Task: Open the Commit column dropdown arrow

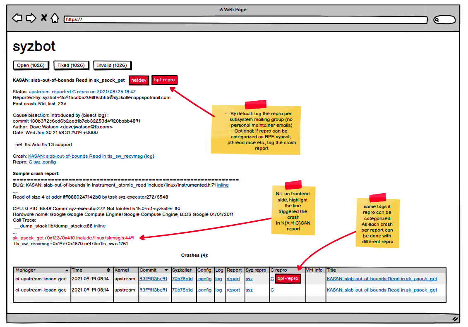Action: click(x=166, y=270)
